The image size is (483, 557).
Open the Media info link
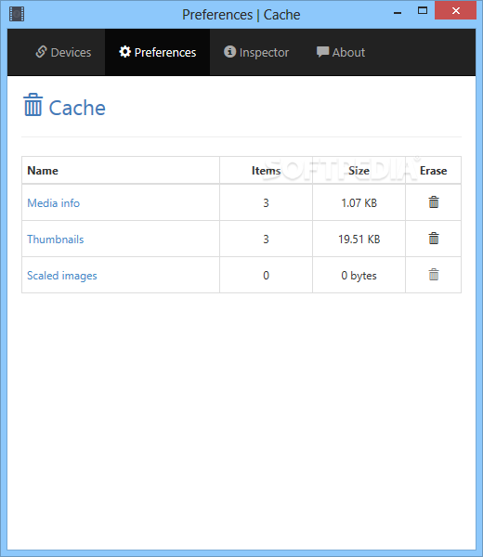click(54, 203)
